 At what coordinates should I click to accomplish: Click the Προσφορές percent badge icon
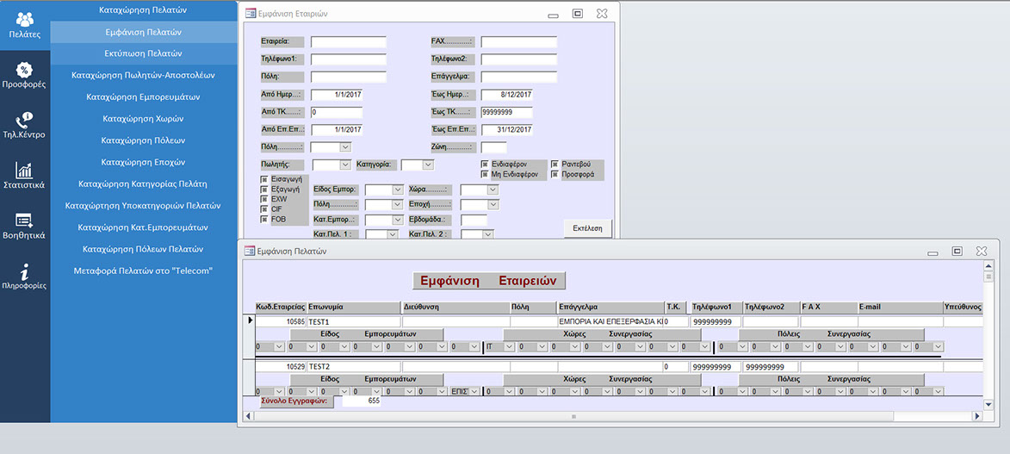click(24, 71)
